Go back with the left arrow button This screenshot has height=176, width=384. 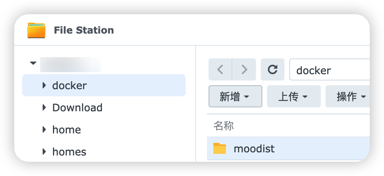[220, 70]
